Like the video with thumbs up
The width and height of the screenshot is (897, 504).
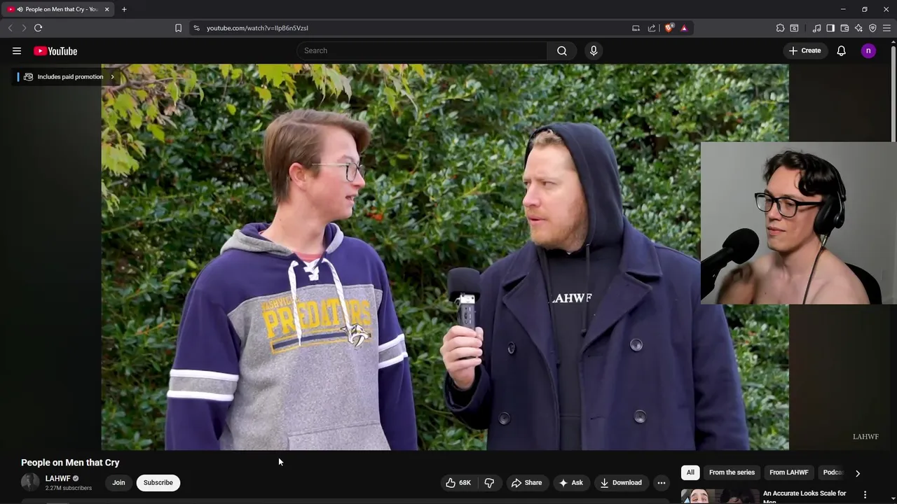tap(458, 482)
